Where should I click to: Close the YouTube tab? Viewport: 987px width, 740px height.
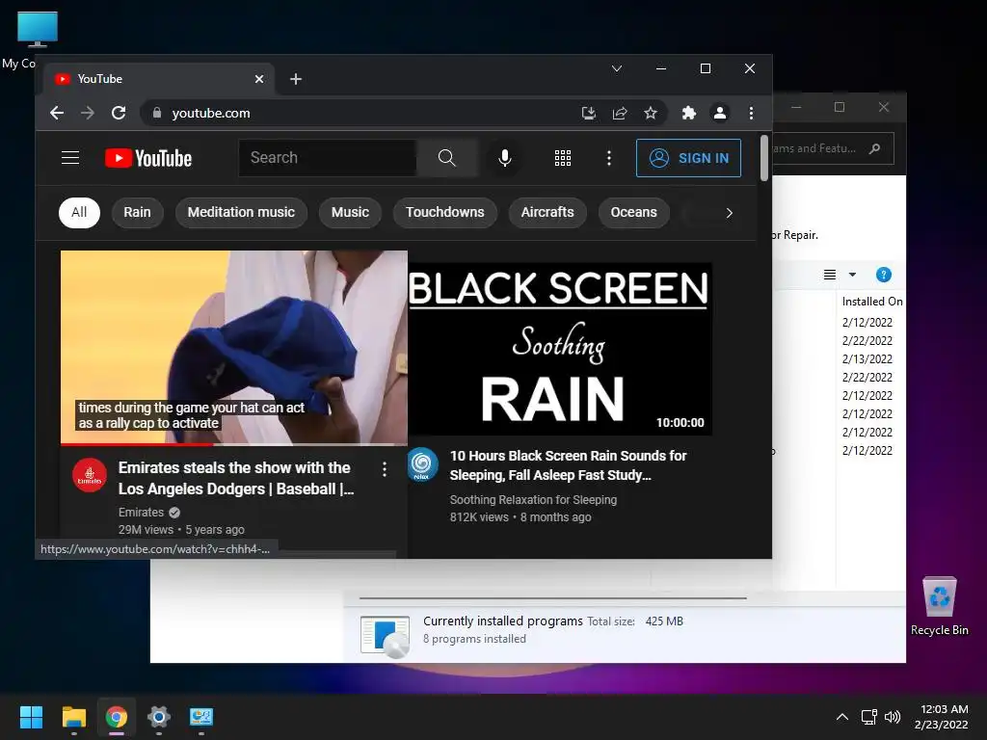(x=259, y=79)
